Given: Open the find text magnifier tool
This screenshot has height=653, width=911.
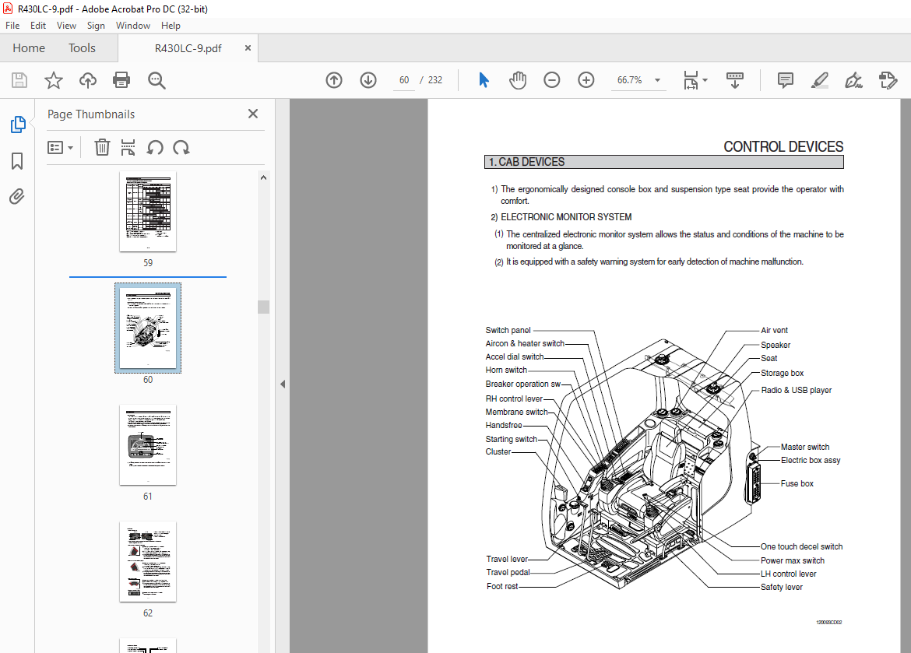Looking at the screenshot, I should point(157,80).
